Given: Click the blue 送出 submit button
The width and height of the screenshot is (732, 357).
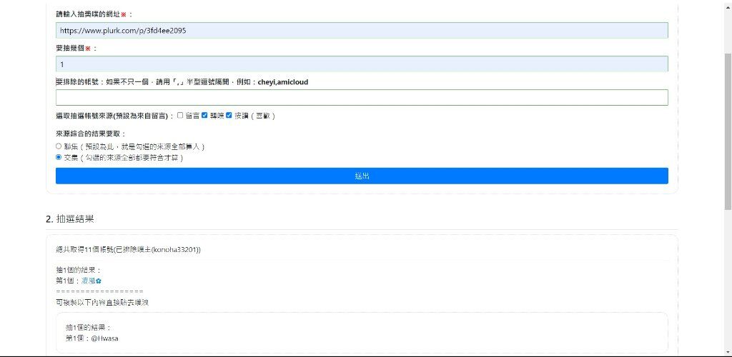Looking at the screenshot, I should click(x=362, y=176).
